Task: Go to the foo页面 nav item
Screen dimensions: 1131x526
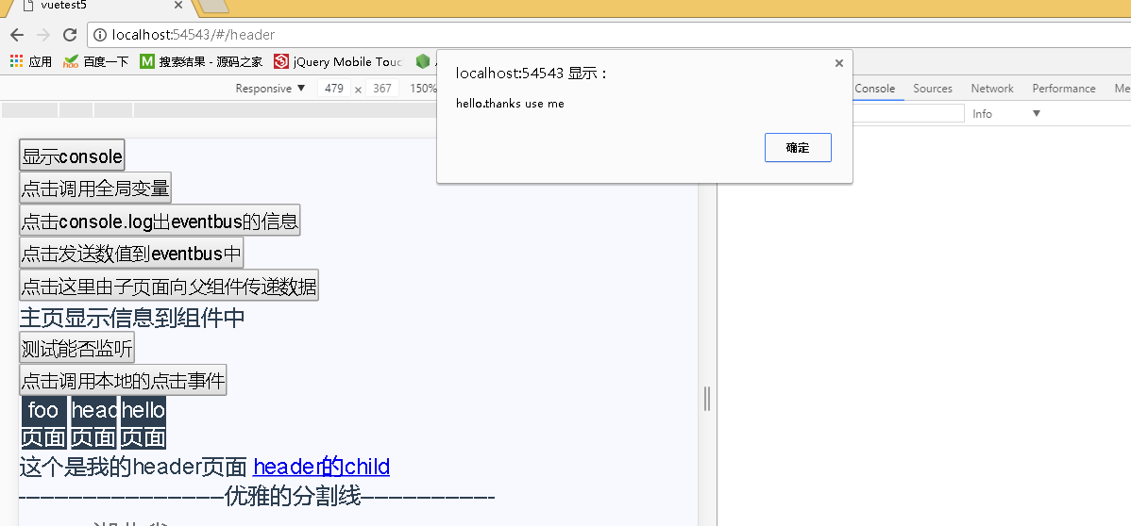Action: coord(43,423)
